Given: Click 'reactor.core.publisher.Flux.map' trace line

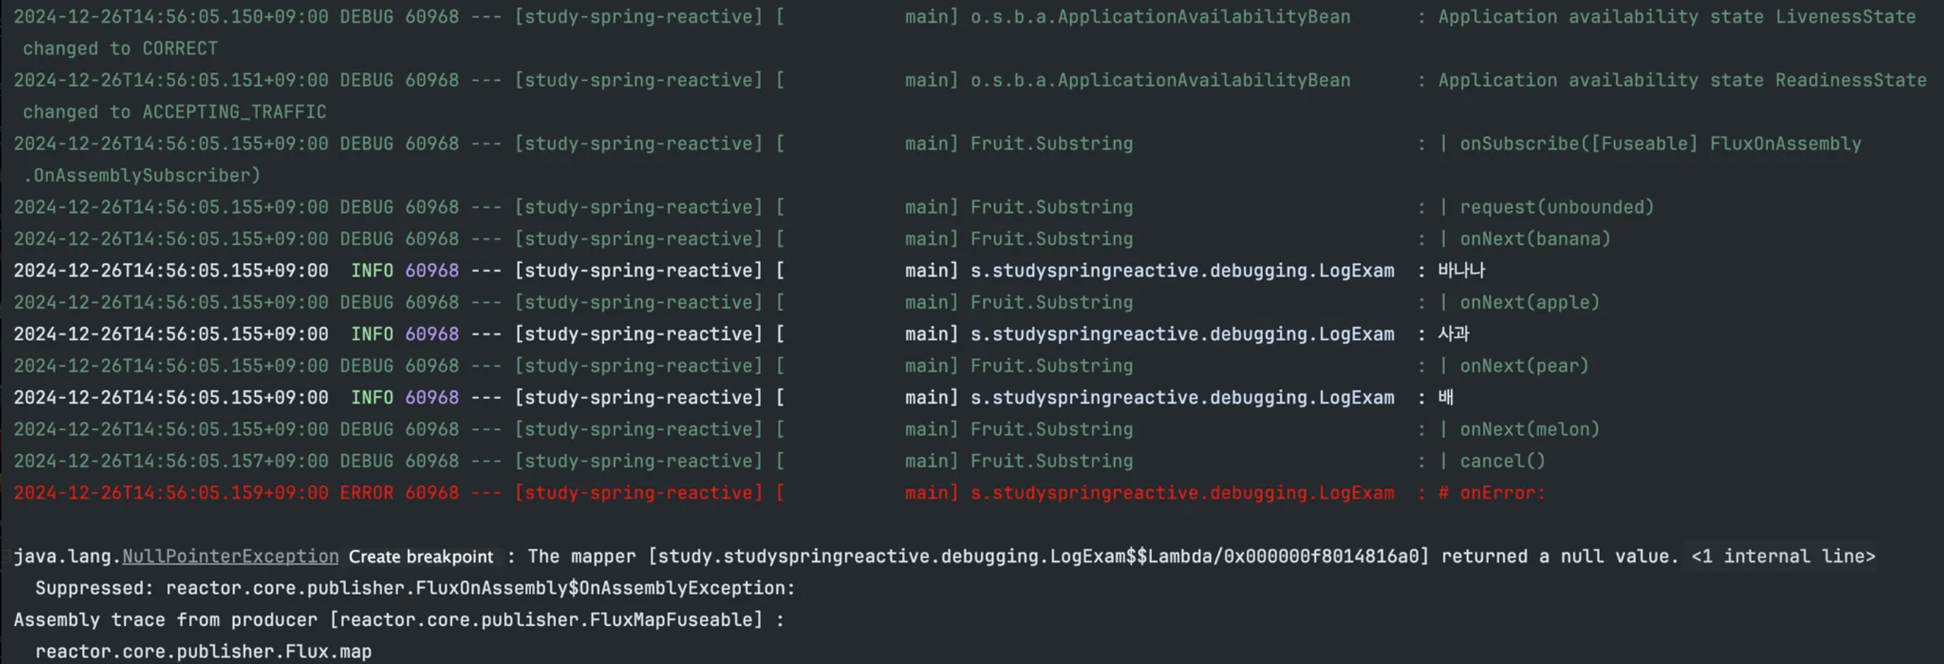Looking at the screenshot, I should (203, 651).
